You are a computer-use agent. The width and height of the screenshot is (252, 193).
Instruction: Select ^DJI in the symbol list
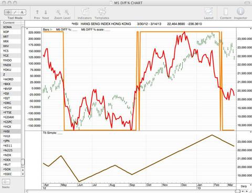point(6,93)
